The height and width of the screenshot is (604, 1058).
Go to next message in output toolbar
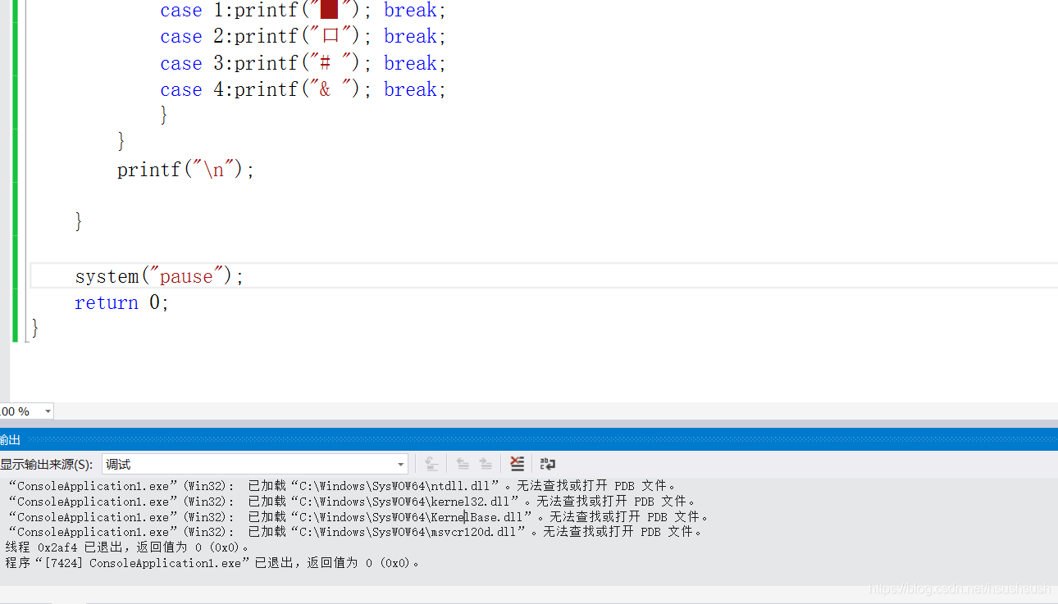coord(486,465)
